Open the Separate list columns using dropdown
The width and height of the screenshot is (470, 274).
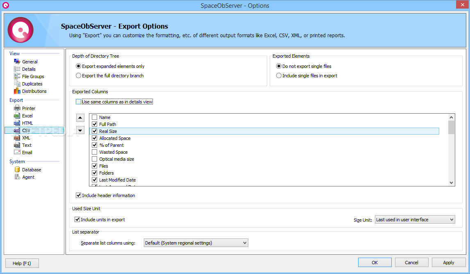(196, 243)
